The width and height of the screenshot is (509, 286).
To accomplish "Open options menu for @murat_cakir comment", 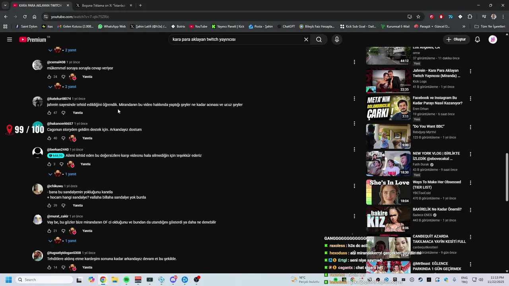I will point(354,216).
